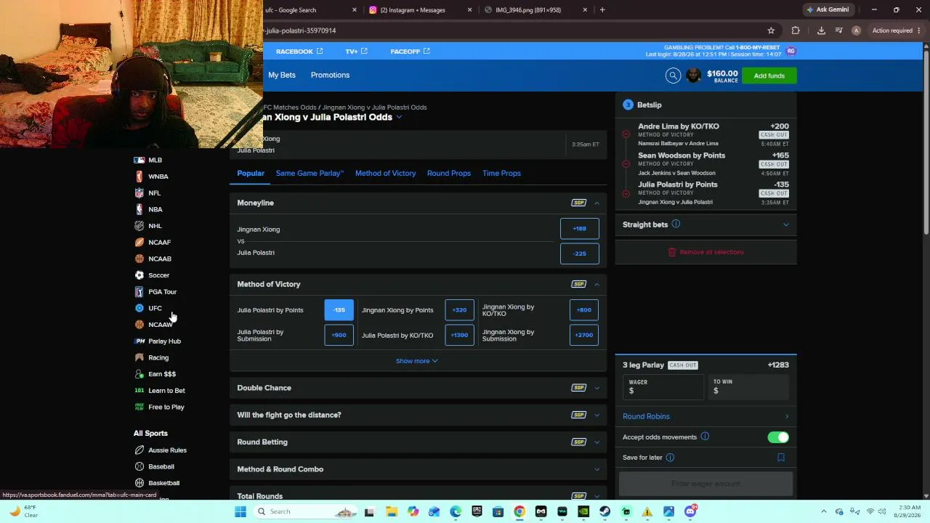930x523 pixels.
Task: Click the Save for later info icon
Action: [670, 458]
